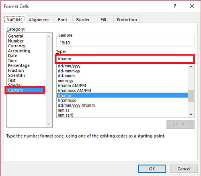This screenshot has width=201, height=176.
Task: Click the format type list scrollbar thumb
Action: click(x=191, y=96)
